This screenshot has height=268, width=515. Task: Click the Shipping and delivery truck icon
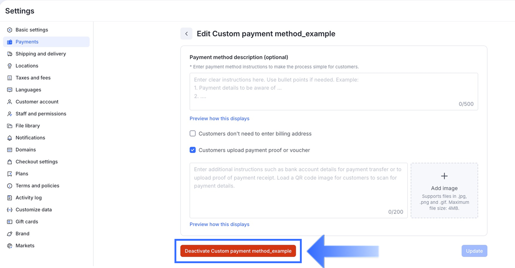(10, 54)
